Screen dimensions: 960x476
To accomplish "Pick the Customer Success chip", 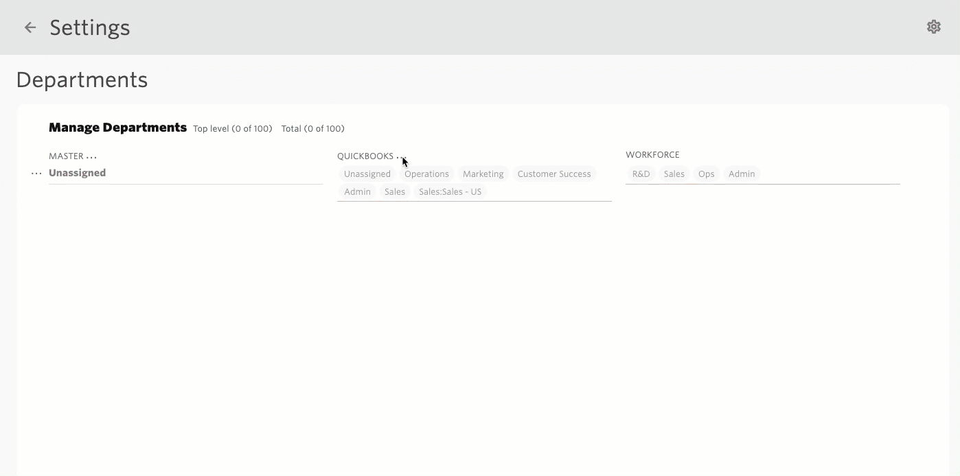I will (x=553, y=174).
